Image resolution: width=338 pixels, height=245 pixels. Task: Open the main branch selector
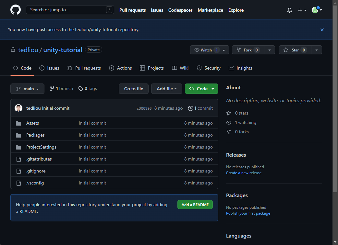click(27, 89)
